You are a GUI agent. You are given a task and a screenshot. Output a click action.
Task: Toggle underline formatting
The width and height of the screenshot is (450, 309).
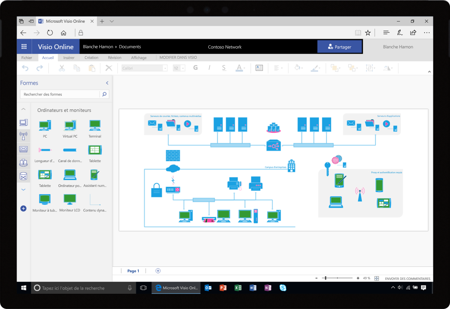pyautogui.click(x=224, y=68)
